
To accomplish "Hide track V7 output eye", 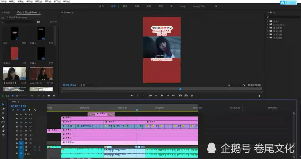I will [30, 119].
